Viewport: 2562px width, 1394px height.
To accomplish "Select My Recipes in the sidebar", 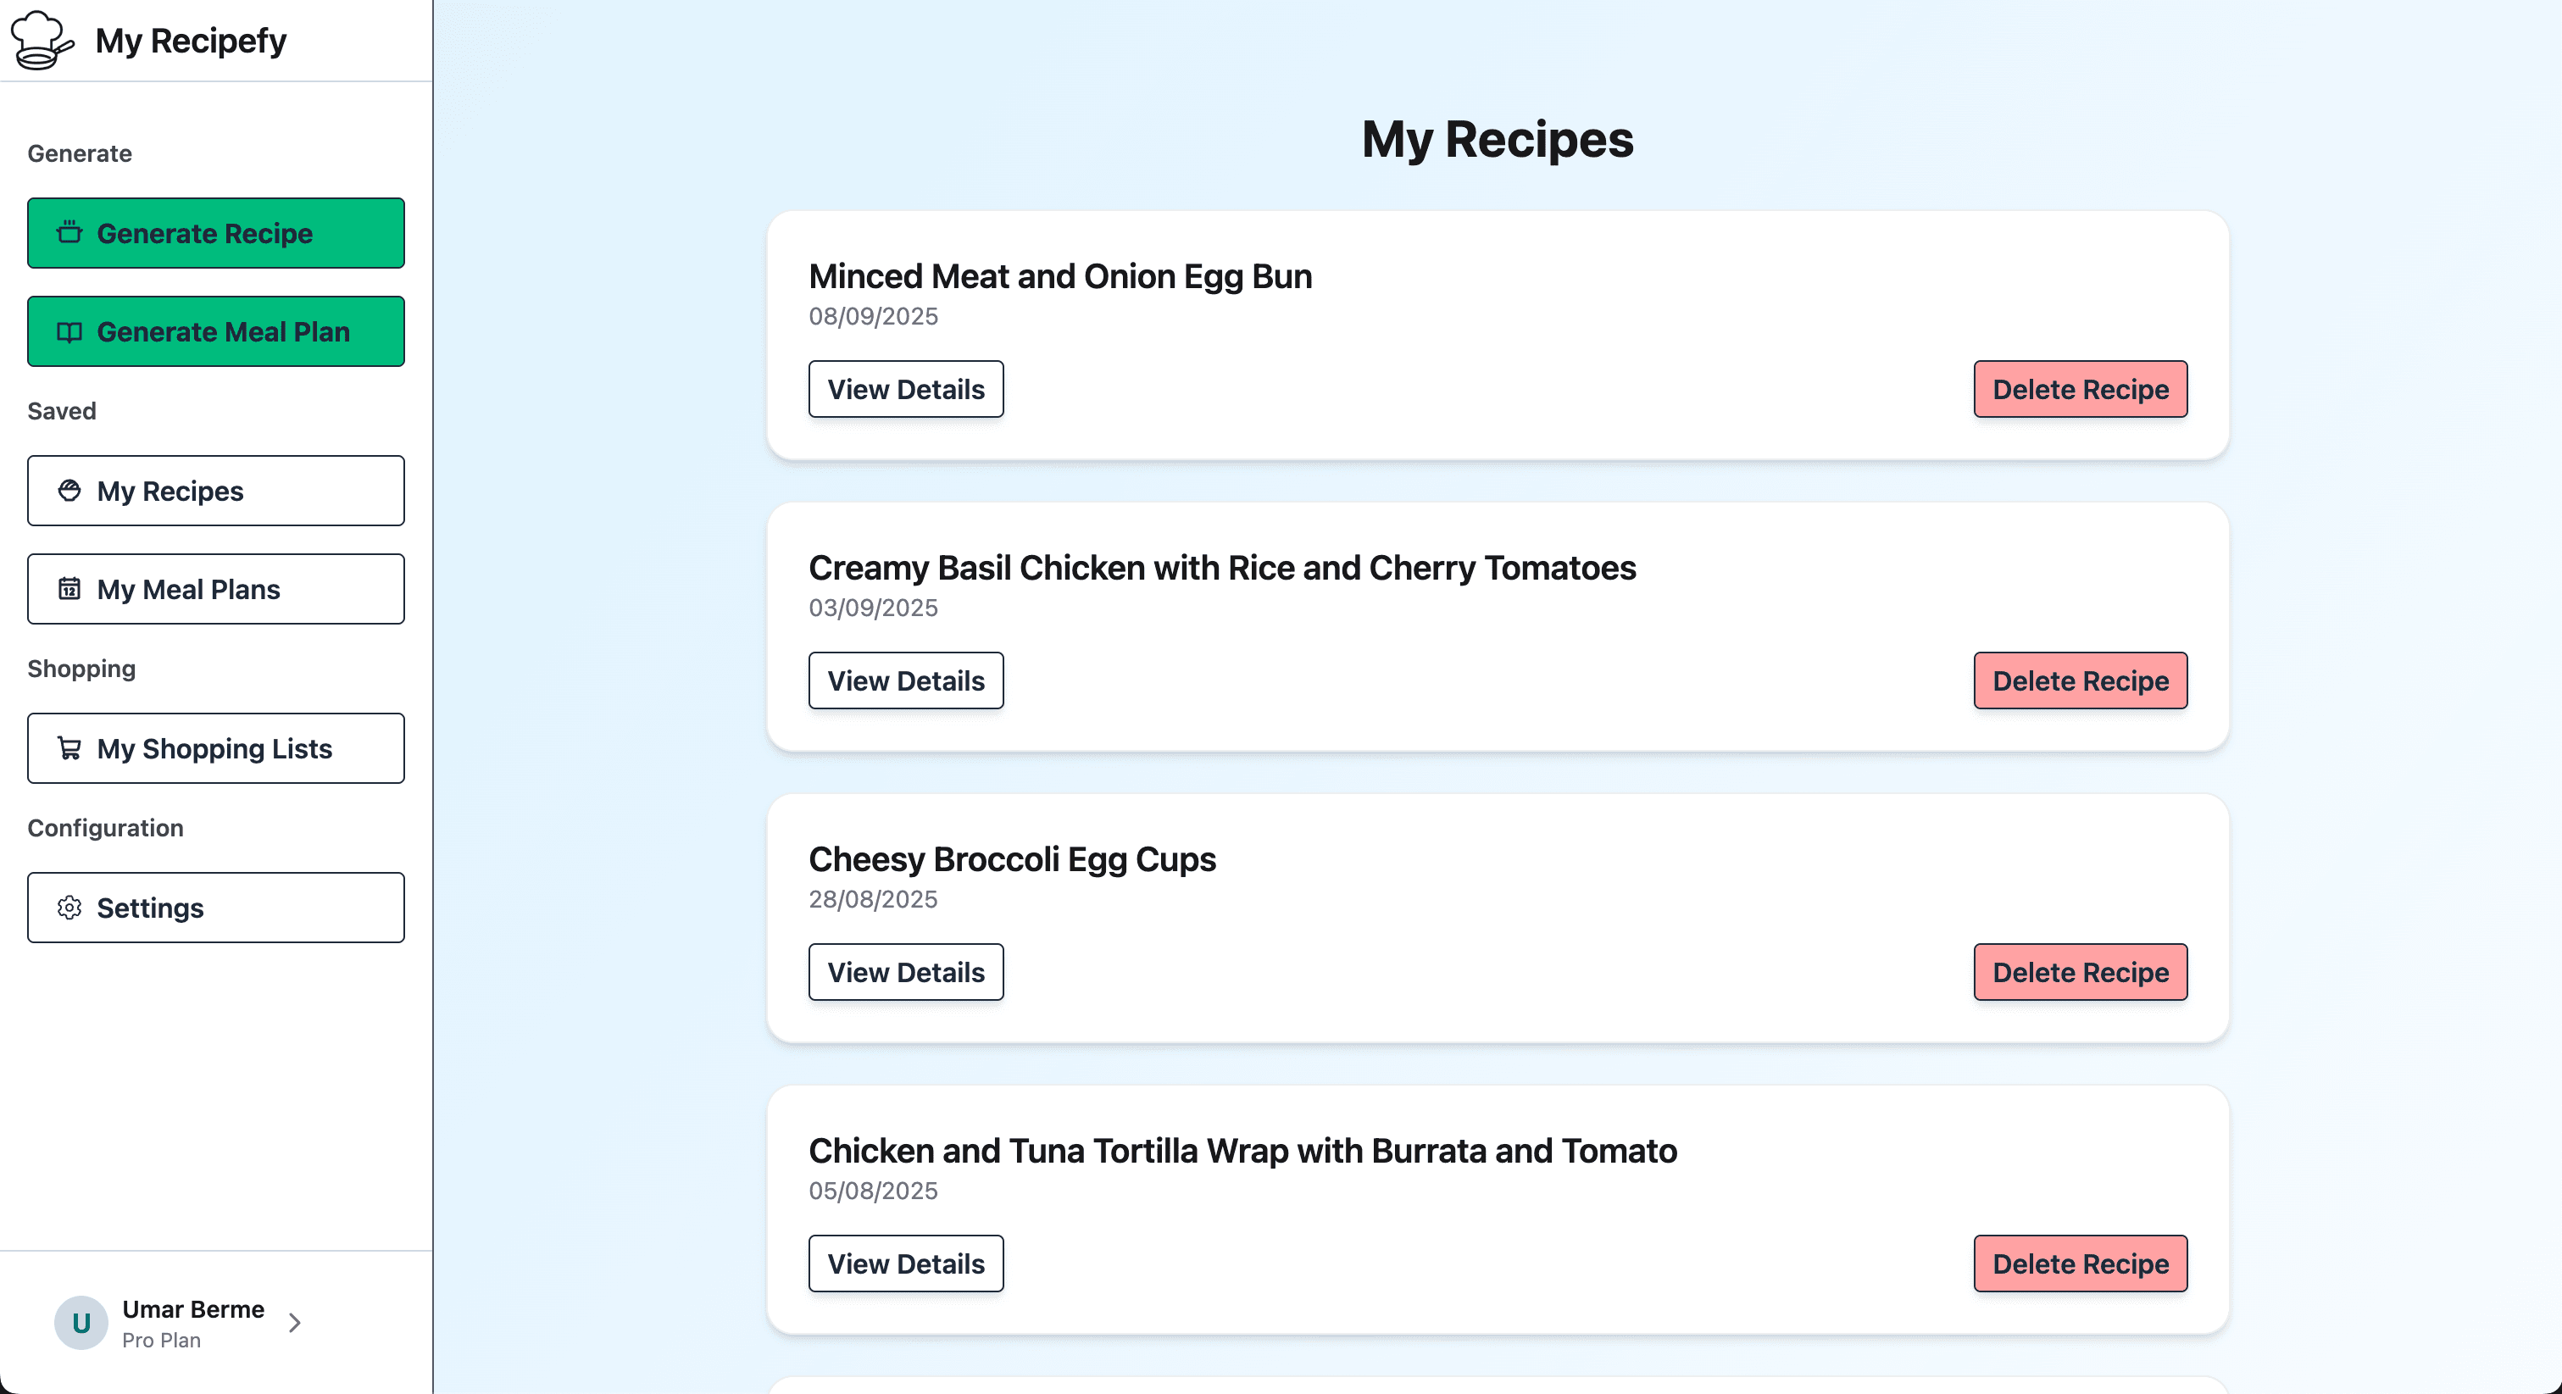I will pyautogui.click(x=216, y=490).
